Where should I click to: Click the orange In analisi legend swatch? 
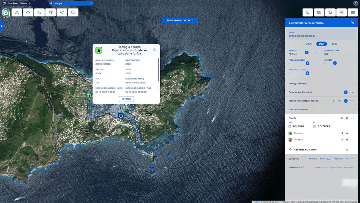click(290, 140)
